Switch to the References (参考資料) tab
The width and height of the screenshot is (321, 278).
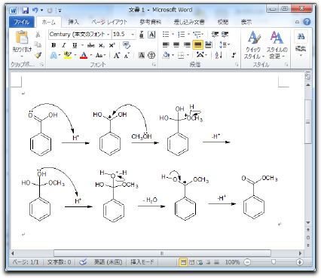[x=150, y=22]
